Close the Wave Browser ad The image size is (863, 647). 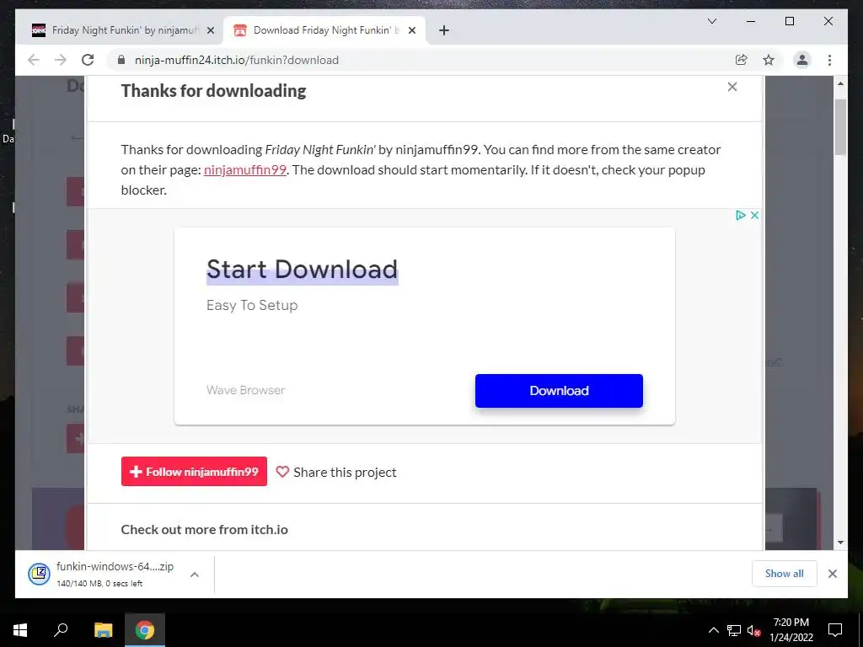click(x=754, y=215)
